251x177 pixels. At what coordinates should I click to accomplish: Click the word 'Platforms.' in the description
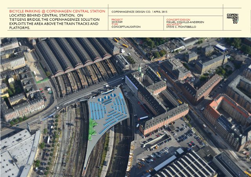(20, 28)
